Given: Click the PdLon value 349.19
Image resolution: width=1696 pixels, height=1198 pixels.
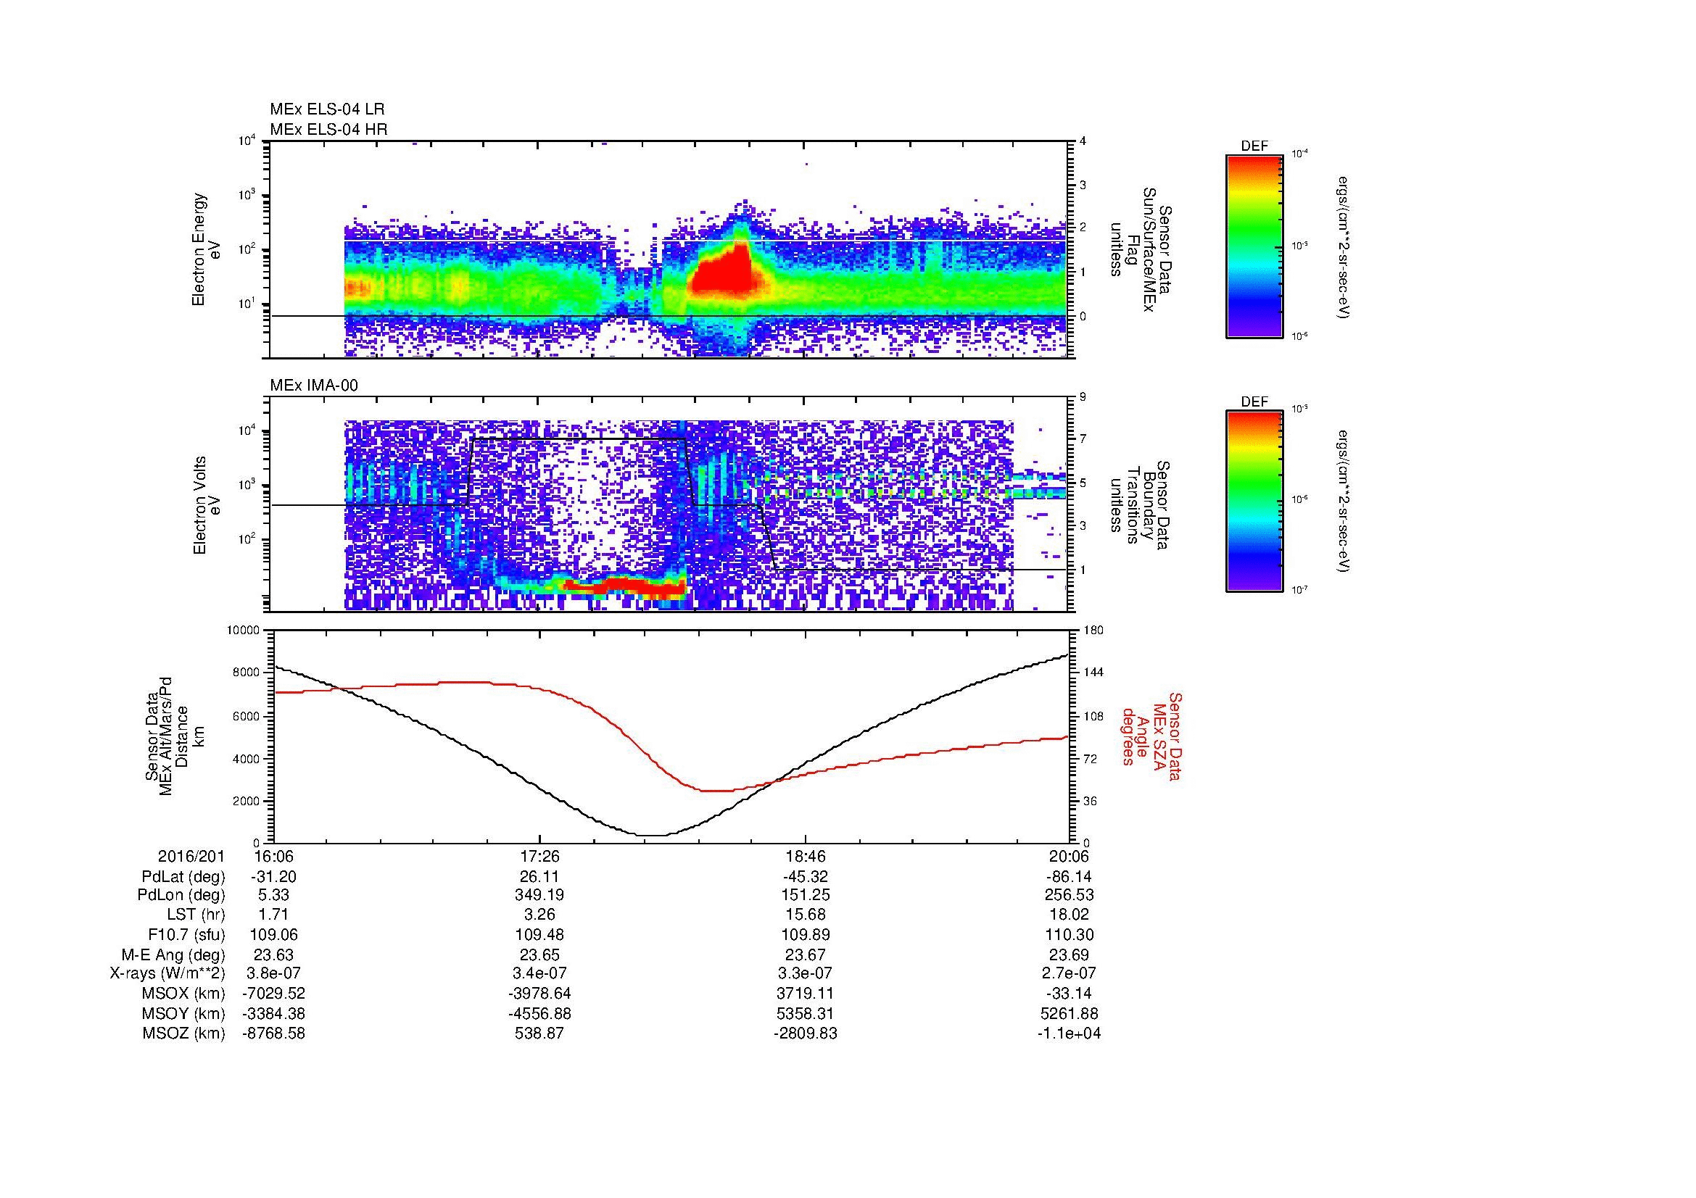Looking at the screenshot, I should tap(540, 895).
